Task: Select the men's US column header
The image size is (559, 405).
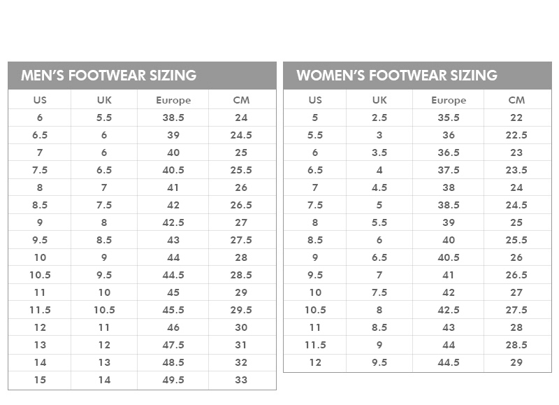Action: click(40, 100)
